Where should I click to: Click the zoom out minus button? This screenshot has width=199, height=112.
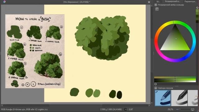tap(178, 109)
